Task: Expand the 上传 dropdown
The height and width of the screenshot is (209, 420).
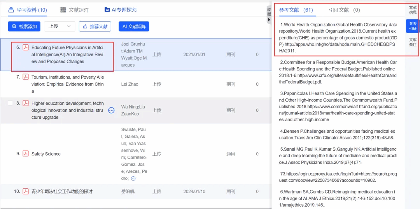Action: click(59, 26)
